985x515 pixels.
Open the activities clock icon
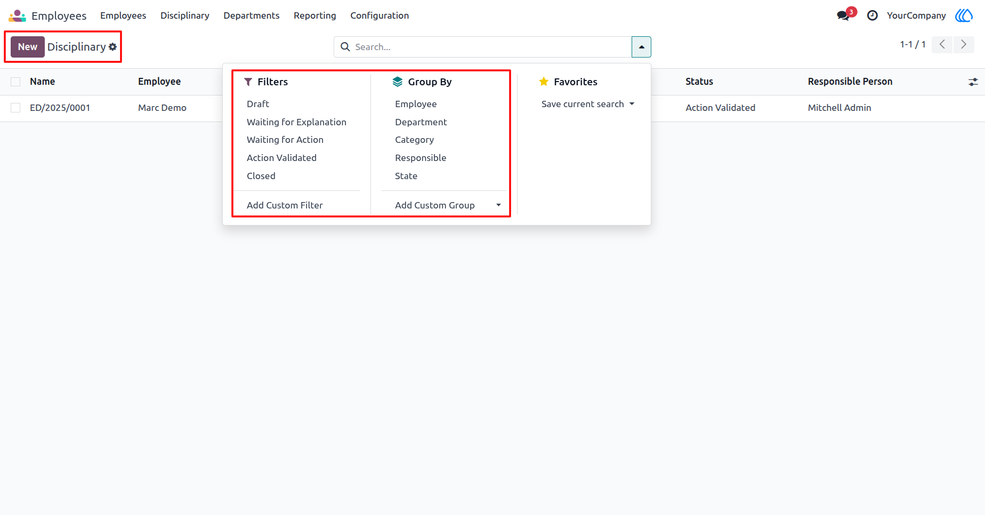[873, 15]
